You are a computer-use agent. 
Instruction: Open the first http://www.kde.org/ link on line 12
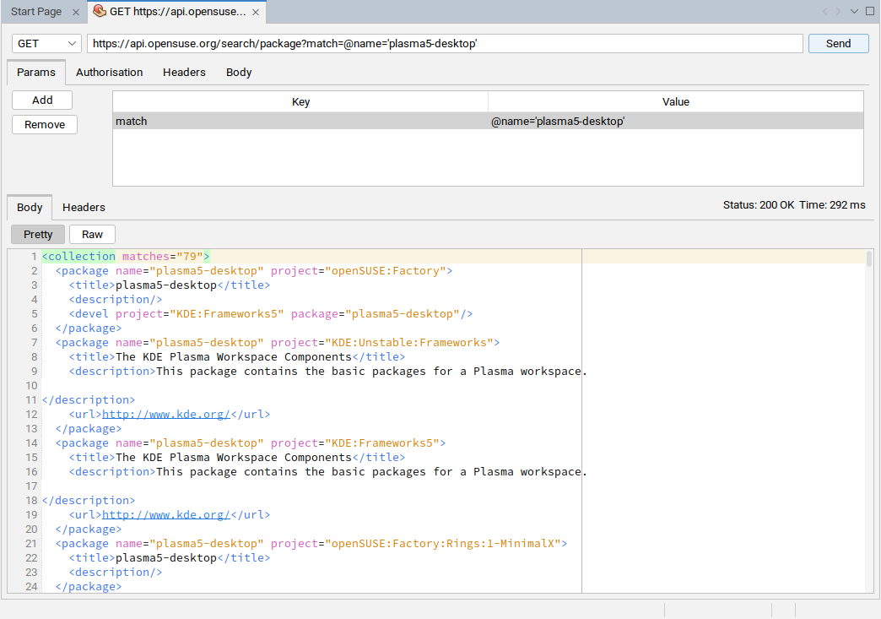165,415
